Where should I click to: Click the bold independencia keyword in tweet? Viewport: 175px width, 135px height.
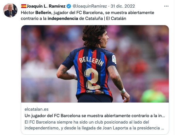click(63, 18)
